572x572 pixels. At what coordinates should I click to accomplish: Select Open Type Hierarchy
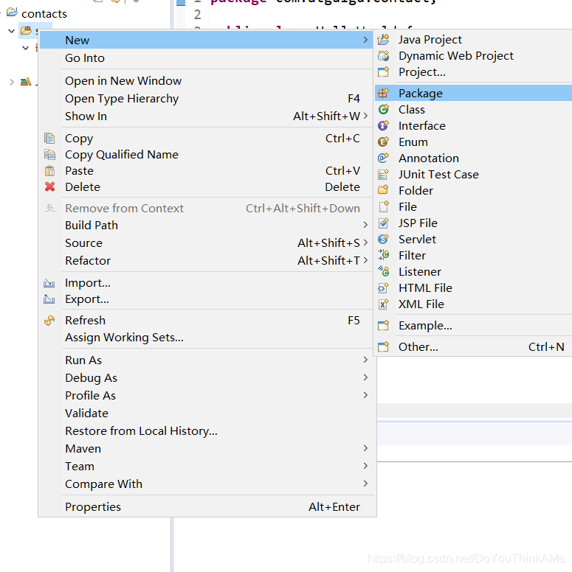click(x=207, y=99)
